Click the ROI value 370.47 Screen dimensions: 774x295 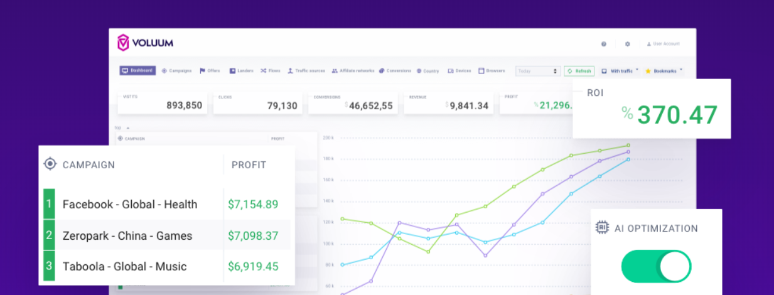[x=677, y=115]
